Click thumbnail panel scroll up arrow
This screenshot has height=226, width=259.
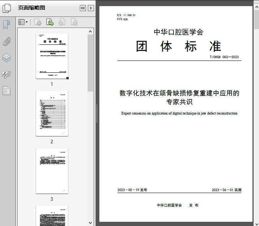(90, 31)
